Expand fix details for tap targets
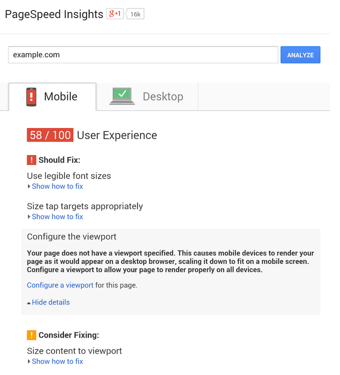 57,216
